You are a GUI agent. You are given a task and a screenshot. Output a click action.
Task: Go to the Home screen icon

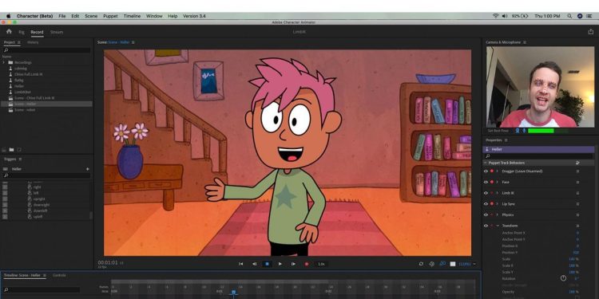point(9,32)
